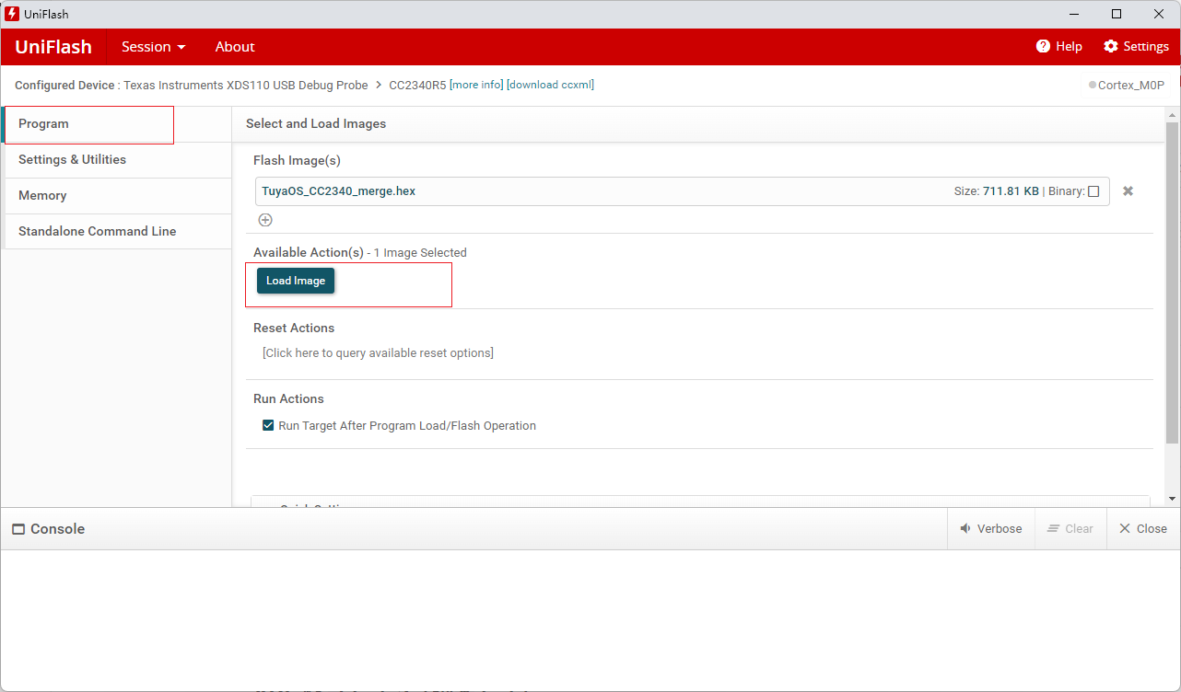Click the Cortex_M0P core status indicator
This screenshot has width=1181, height=692.
click(x=1127, y=85)
